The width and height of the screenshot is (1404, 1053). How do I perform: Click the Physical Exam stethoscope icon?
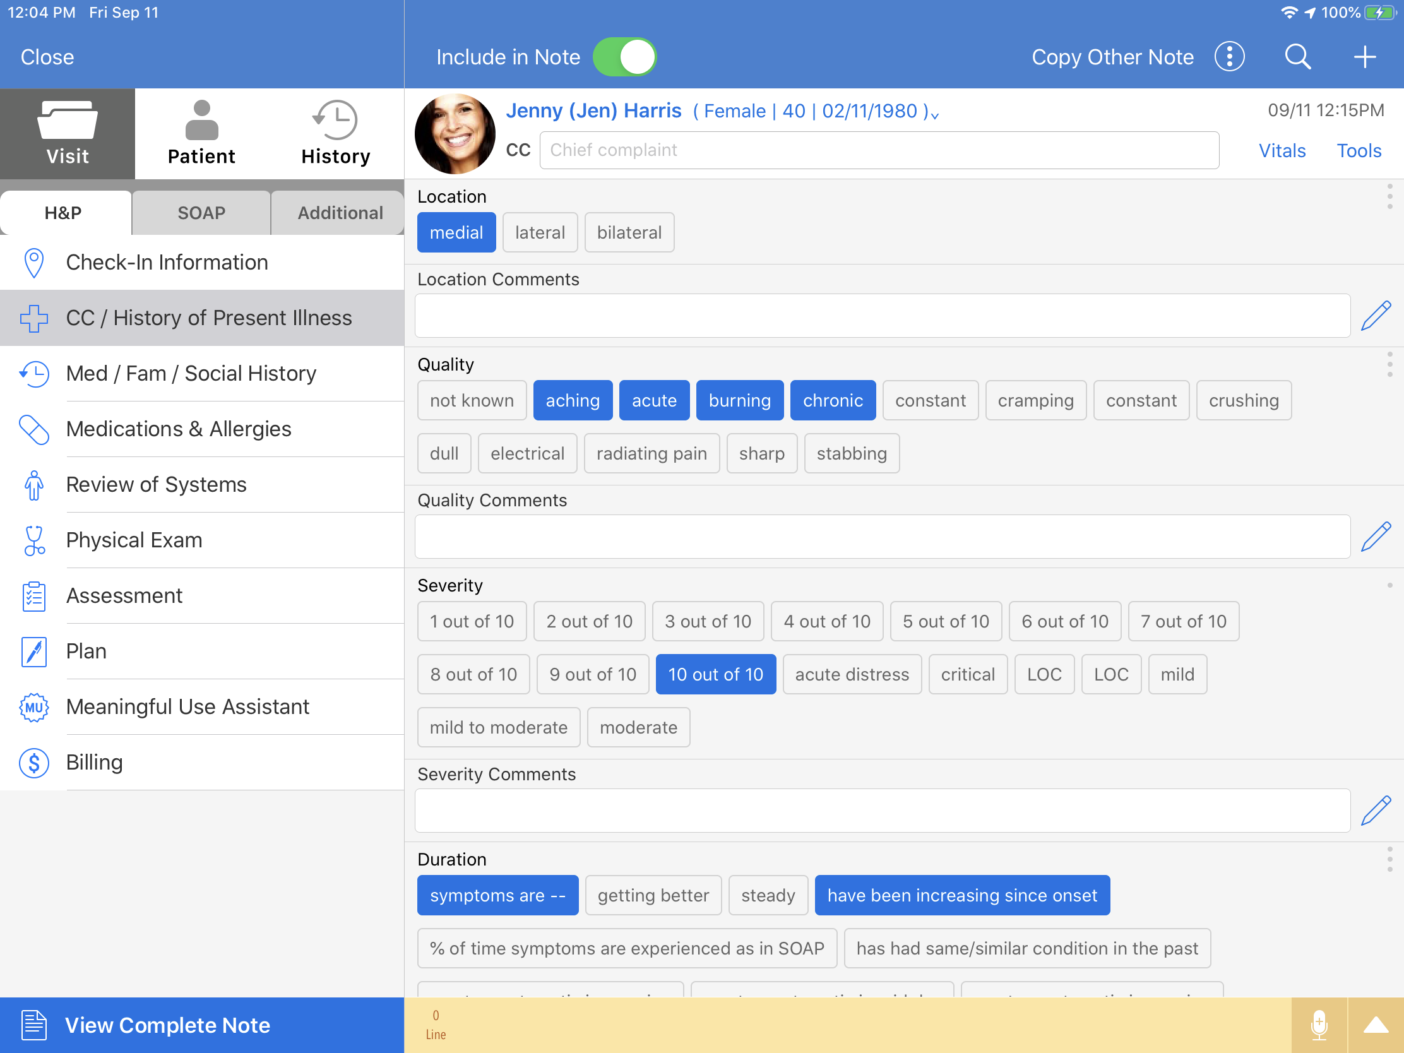point(33,541)
